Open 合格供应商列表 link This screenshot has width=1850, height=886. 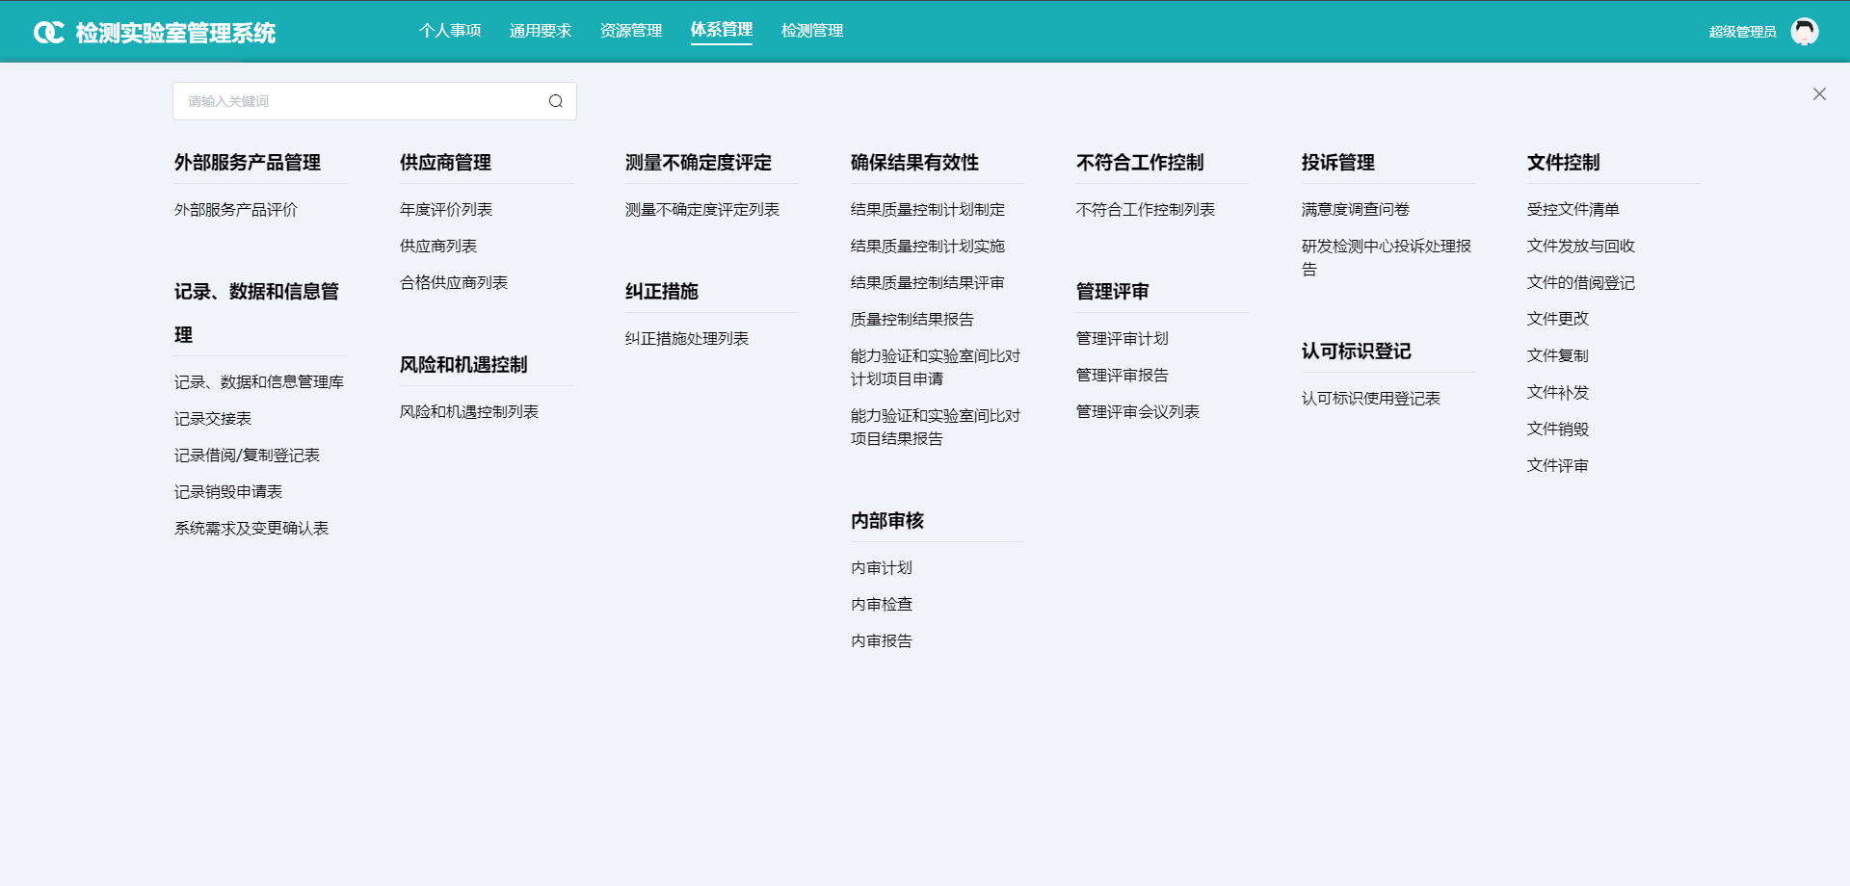pyautogui.click(x=454, y=283)
